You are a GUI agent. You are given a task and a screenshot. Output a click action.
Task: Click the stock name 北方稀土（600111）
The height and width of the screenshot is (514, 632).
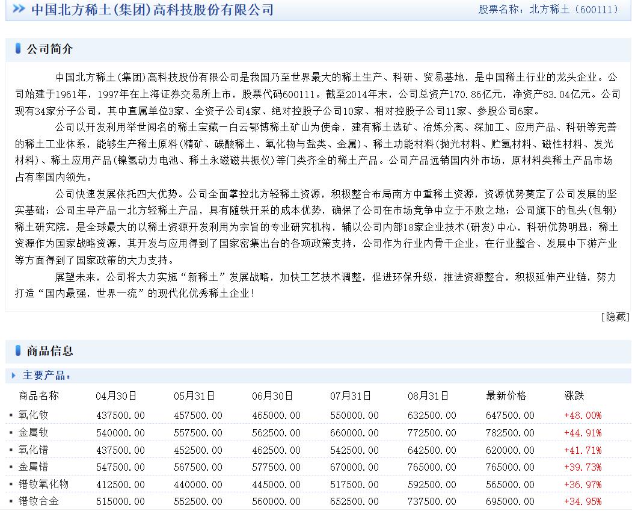click(574, 9)
